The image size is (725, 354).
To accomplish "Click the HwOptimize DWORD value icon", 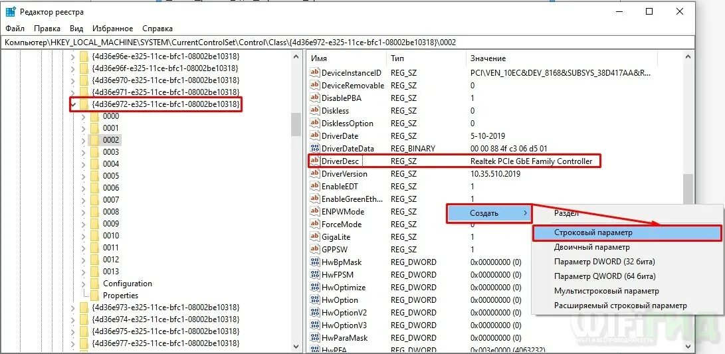I will coord(315,288).
